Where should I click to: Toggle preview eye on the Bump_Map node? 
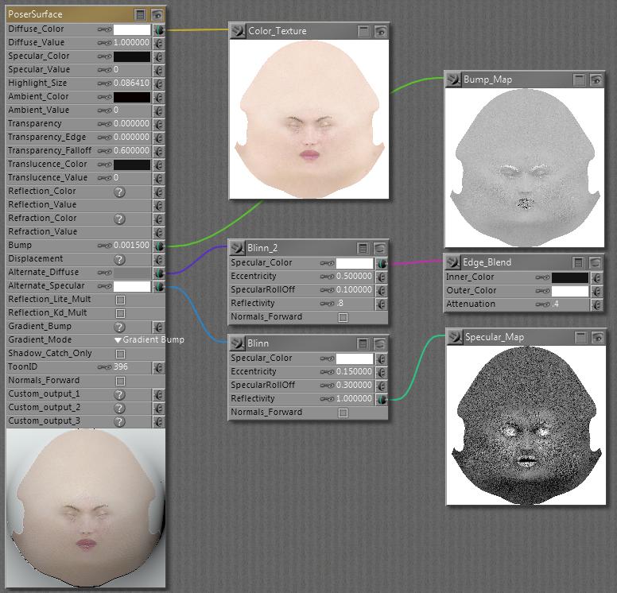point(596,79)
